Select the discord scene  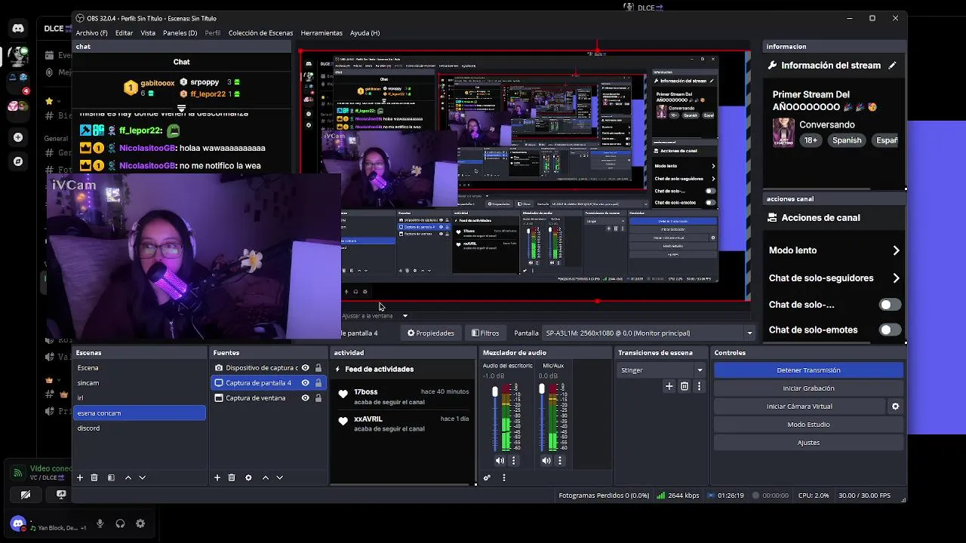pyautogui.click(x=140, y=428)
